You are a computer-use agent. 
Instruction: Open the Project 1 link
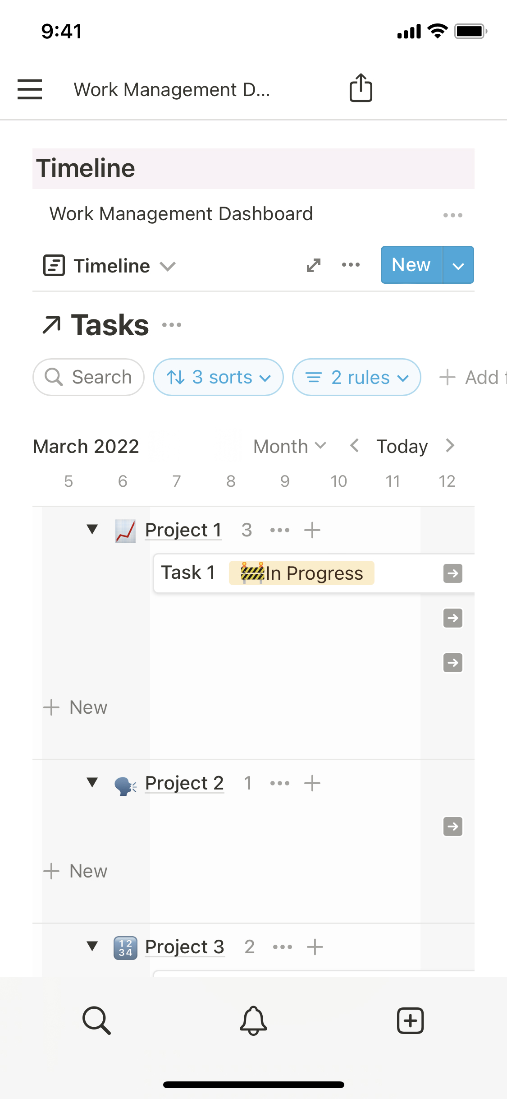pyautogui.click(x=183, y=530)
